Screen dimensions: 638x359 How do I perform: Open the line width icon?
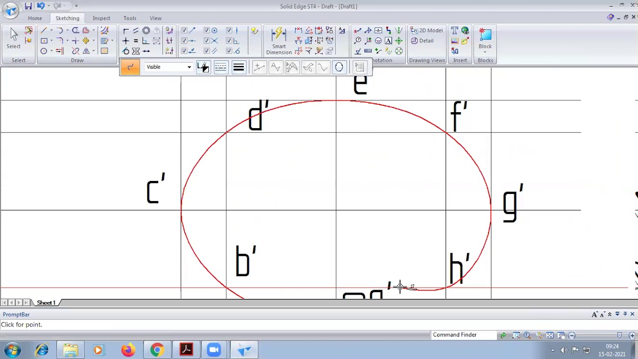click(x=238, y=67)
